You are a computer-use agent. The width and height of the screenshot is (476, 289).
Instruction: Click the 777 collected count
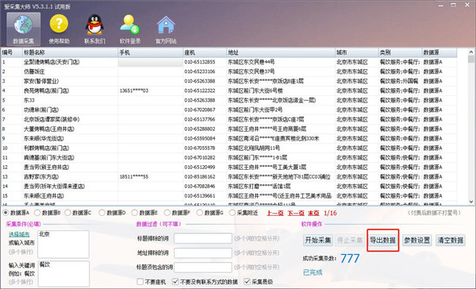point(350,259)
